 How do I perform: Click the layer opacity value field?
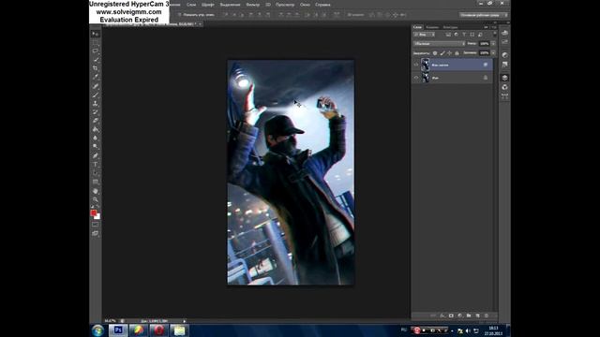(484, 44)
